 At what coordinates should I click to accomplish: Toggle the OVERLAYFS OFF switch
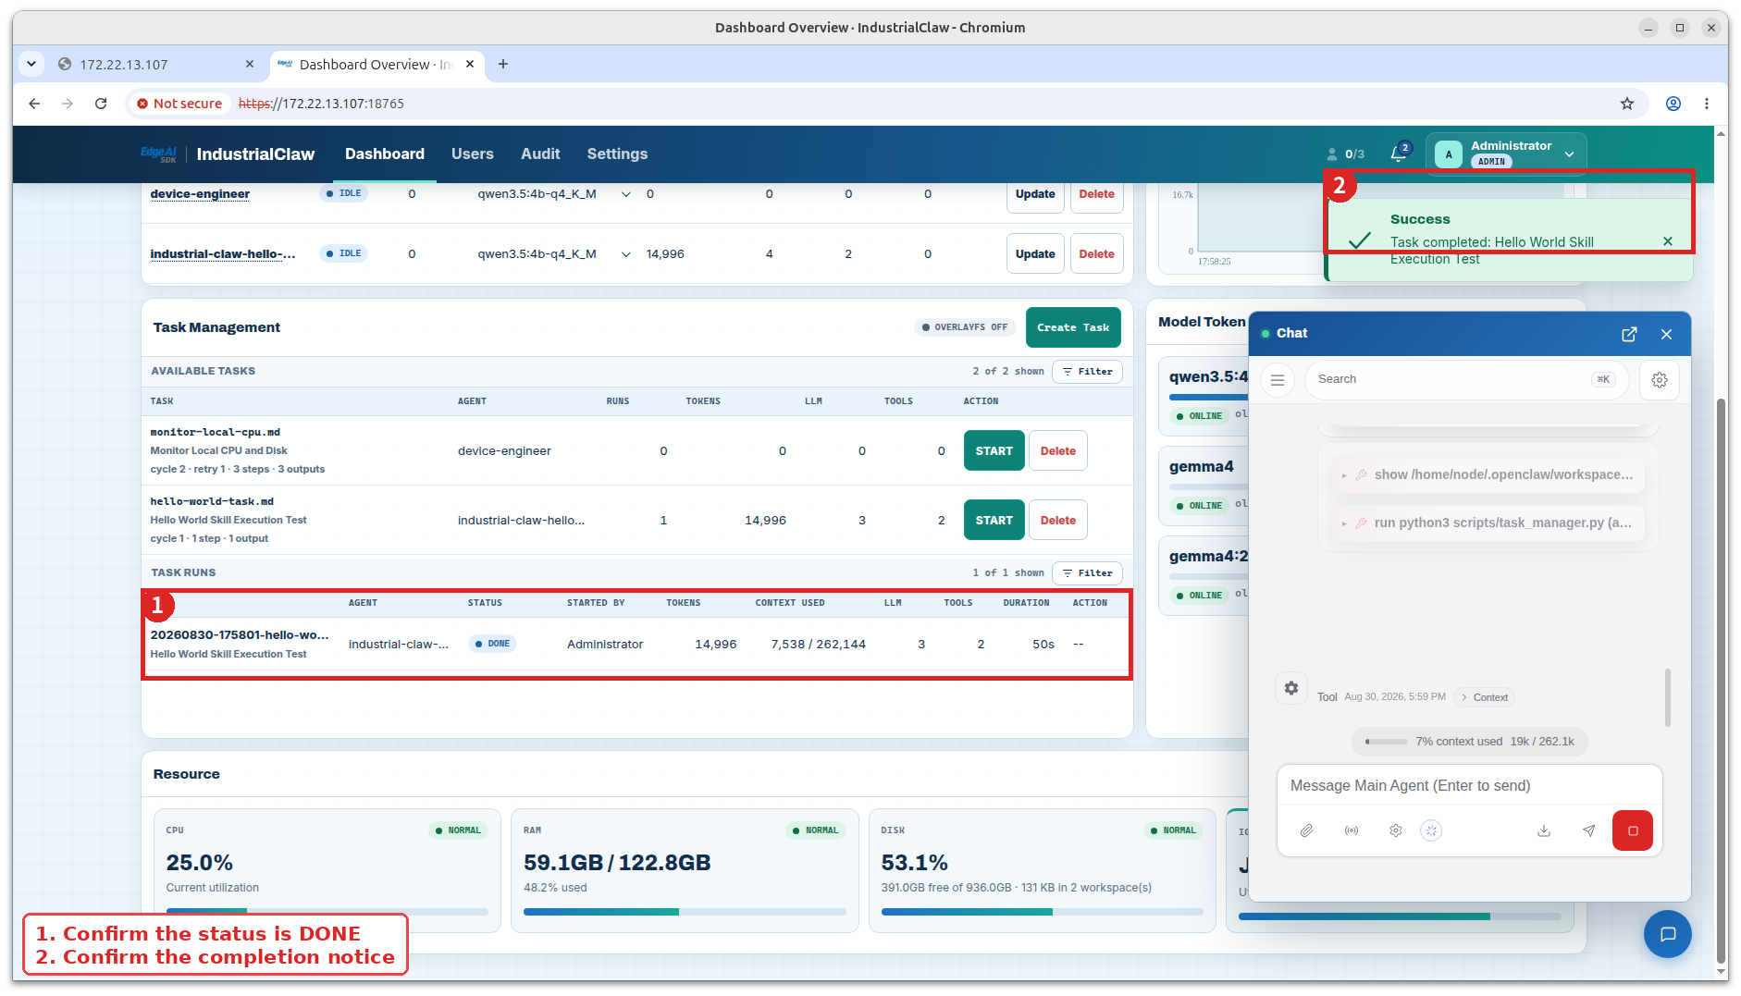coord(965,327)
